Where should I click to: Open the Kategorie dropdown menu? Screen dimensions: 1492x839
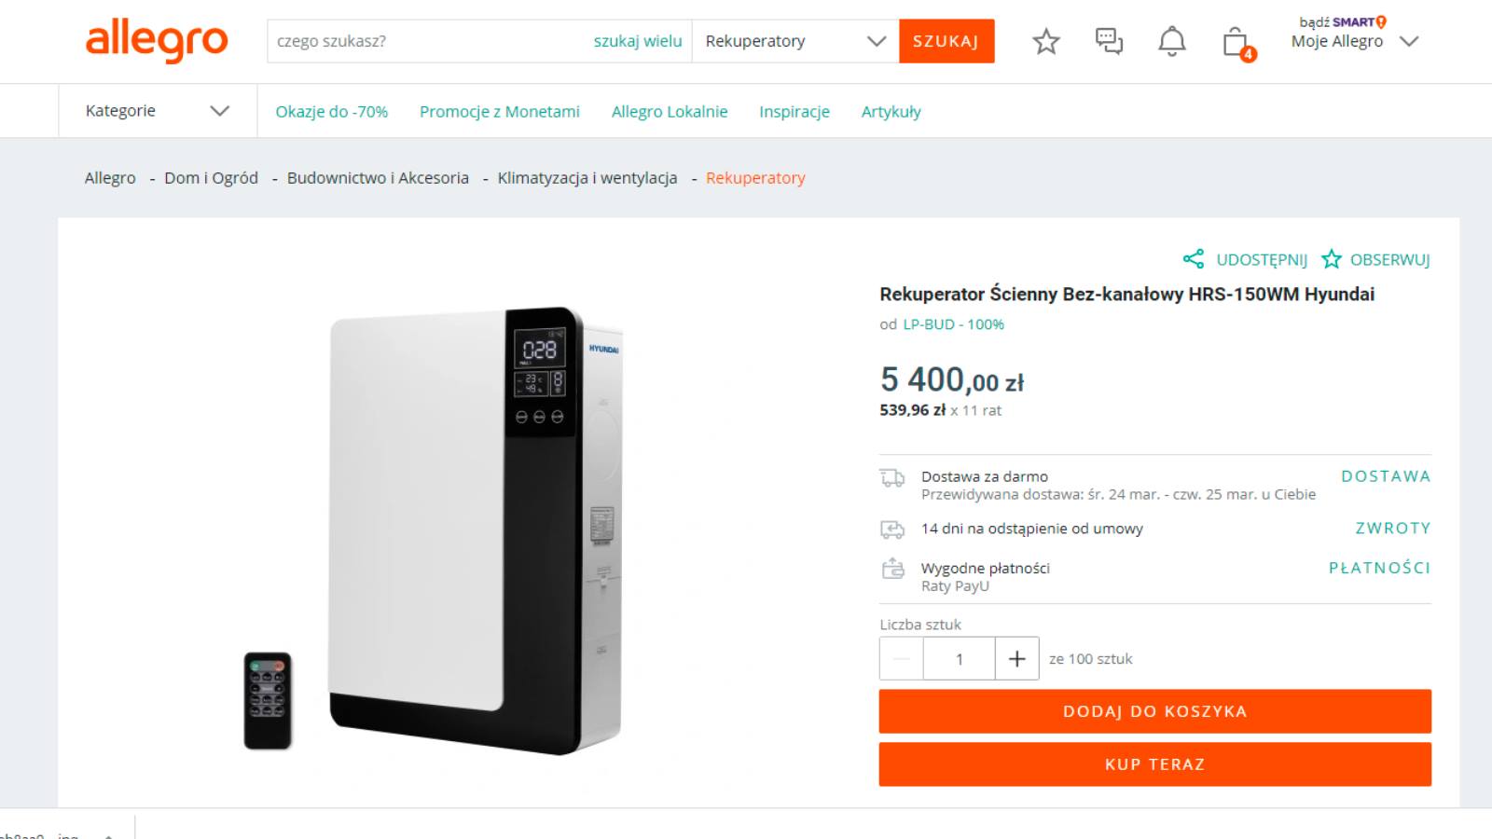(x=157, y=111)
